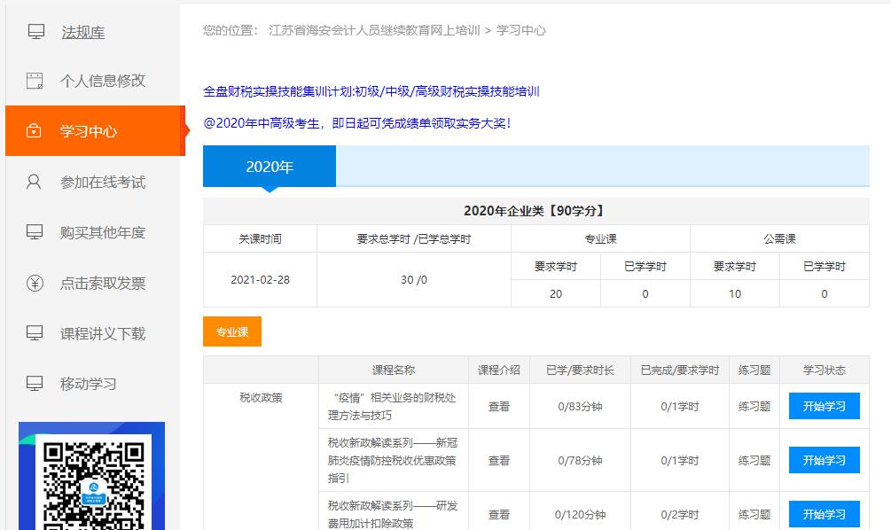Switch to the 2020年 tab

(269, 166)
